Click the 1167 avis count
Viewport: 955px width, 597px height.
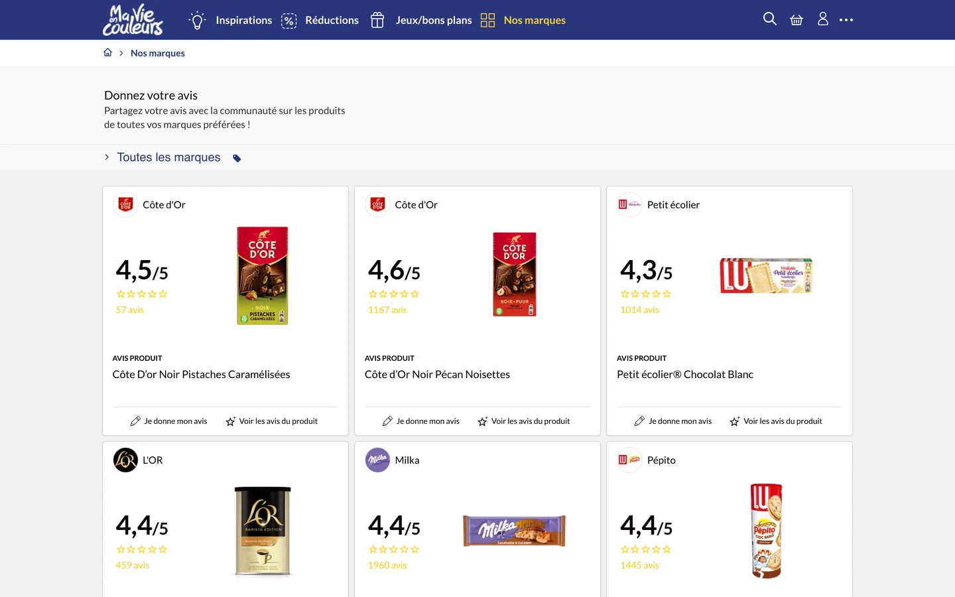click(387, 310)
